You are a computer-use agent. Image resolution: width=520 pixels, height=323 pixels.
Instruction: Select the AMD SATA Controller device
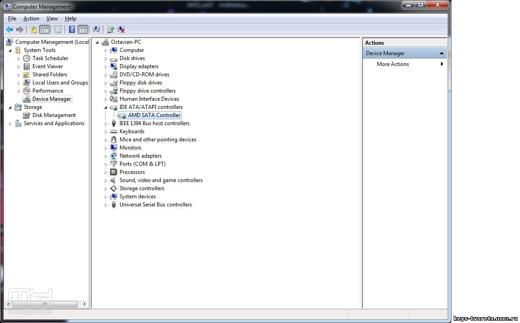154,115
